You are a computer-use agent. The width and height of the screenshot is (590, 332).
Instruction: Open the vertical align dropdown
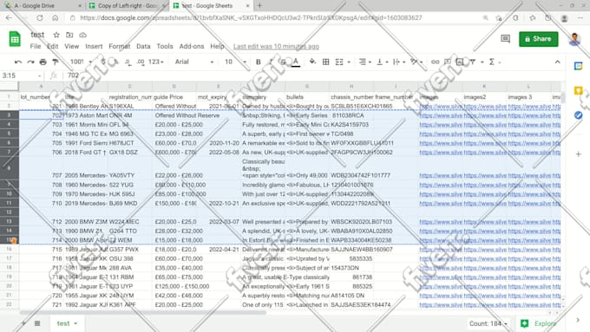click(382, 62)
